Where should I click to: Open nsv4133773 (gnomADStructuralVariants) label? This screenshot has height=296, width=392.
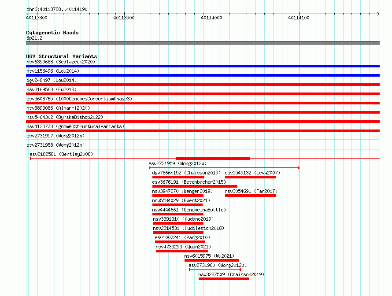click(75, 126)
